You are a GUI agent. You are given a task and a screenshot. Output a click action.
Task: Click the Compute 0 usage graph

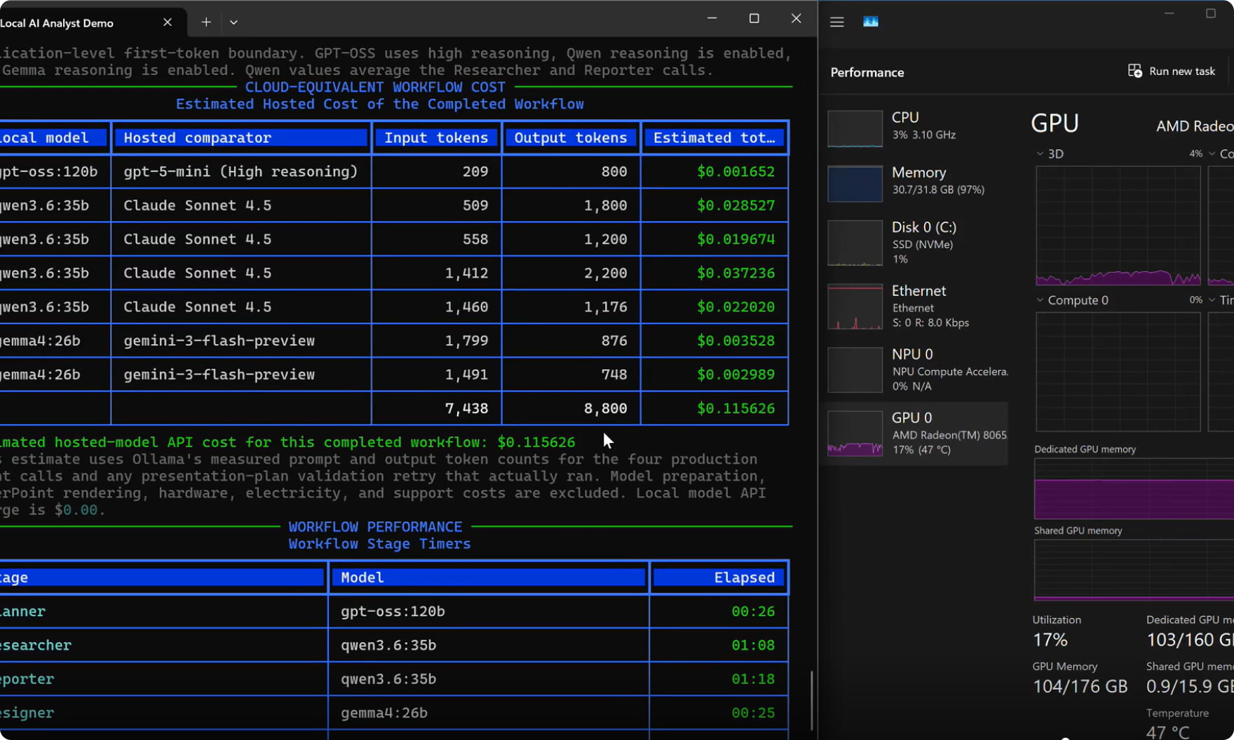(x=1118, y=372)
